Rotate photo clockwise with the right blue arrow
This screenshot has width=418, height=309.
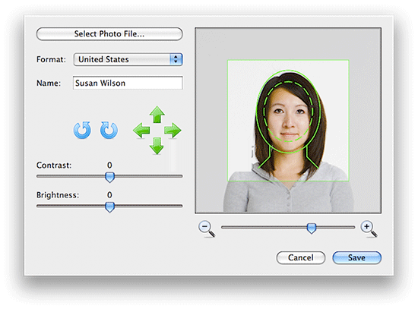(x=109, y=130)
